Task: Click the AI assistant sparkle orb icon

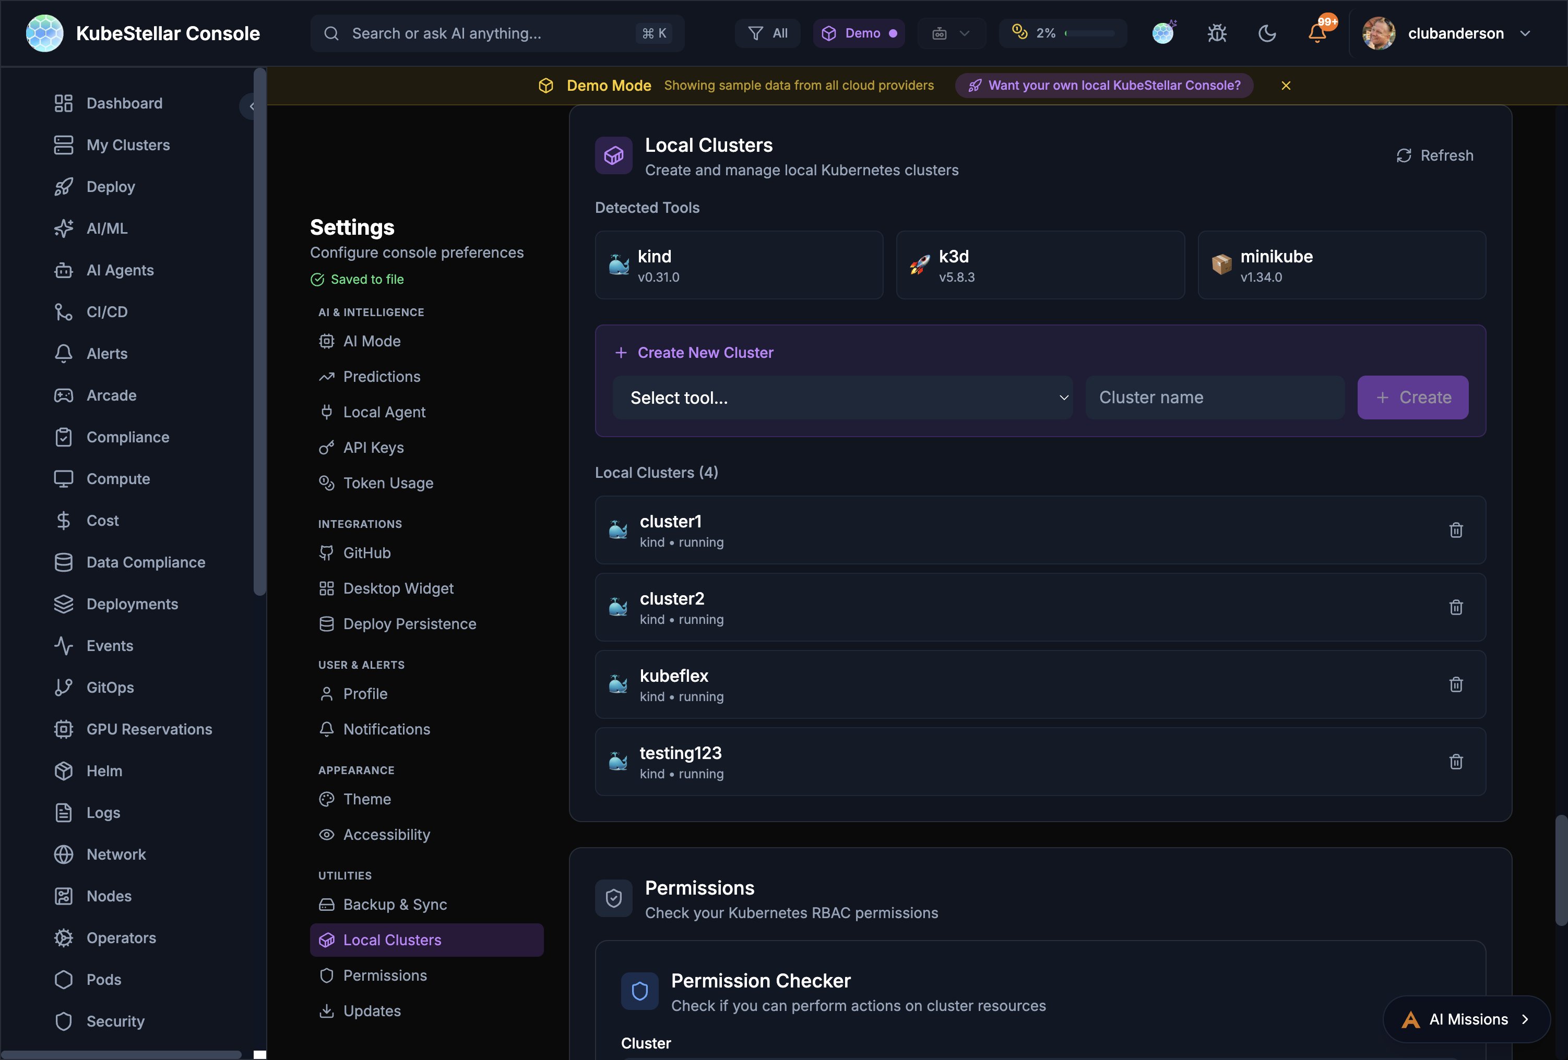Action: [x=1162, y=33]
